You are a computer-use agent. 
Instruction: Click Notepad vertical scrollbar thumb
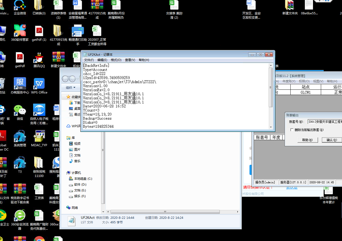click(271, 87)
